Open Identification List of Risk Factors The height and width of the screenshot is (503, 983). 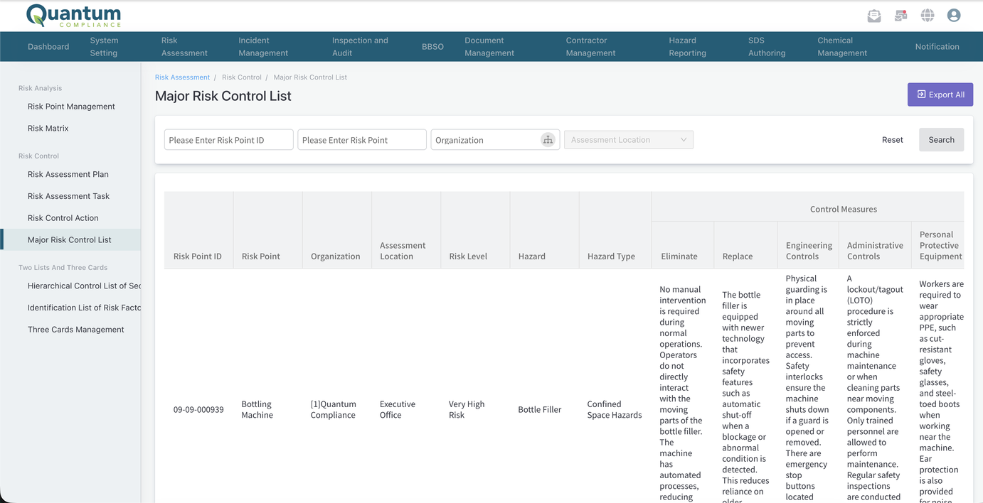tap(84, 308)
